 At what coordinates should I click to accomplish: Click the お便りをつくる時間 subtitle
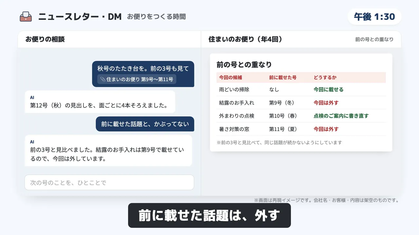tap(156, 17)
